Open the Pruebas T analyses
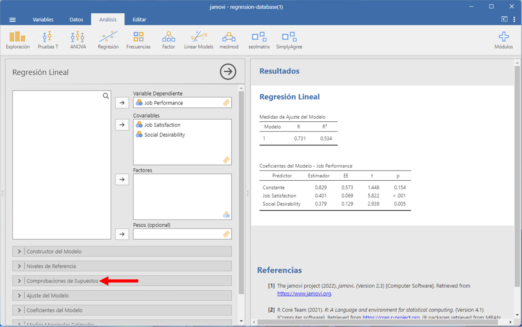The height and width of the screenshot is (327, 522). pyautogui.click(x=48, y=40)
